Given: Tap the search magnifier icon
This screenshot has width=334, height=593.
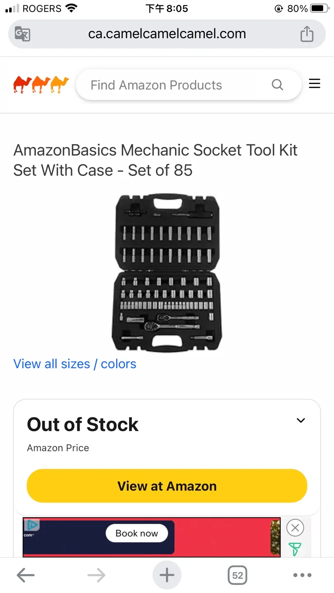Looking at the screenshot, I should [x=277, y=84].
